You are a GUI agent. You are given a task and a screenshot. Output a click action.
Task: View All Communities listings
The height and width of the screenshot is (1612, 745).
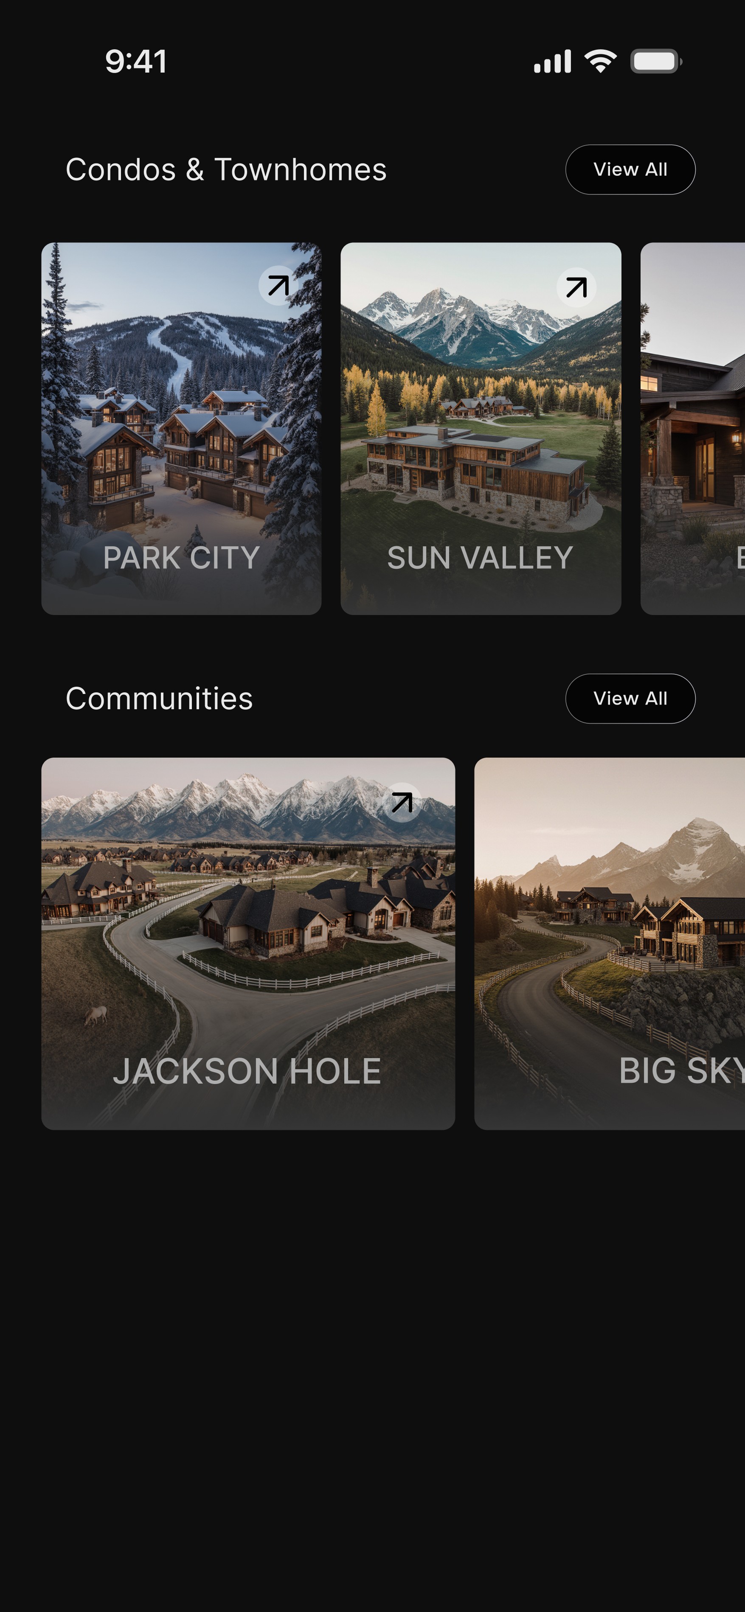coord(630,699)
